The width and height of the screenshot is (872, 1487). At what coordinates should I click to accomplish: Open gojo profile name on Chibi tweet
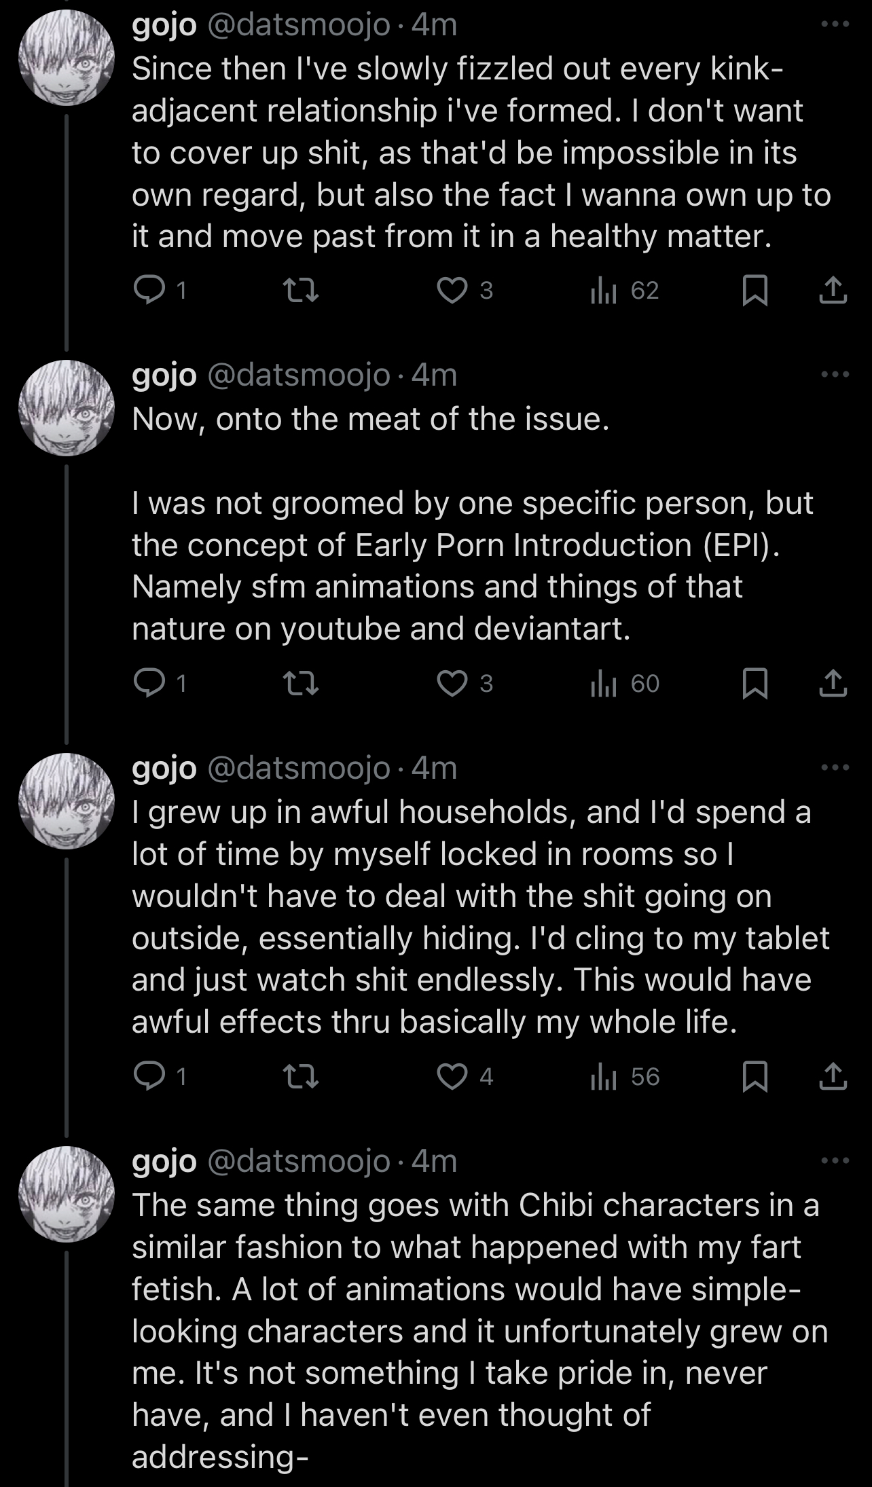164,1162
